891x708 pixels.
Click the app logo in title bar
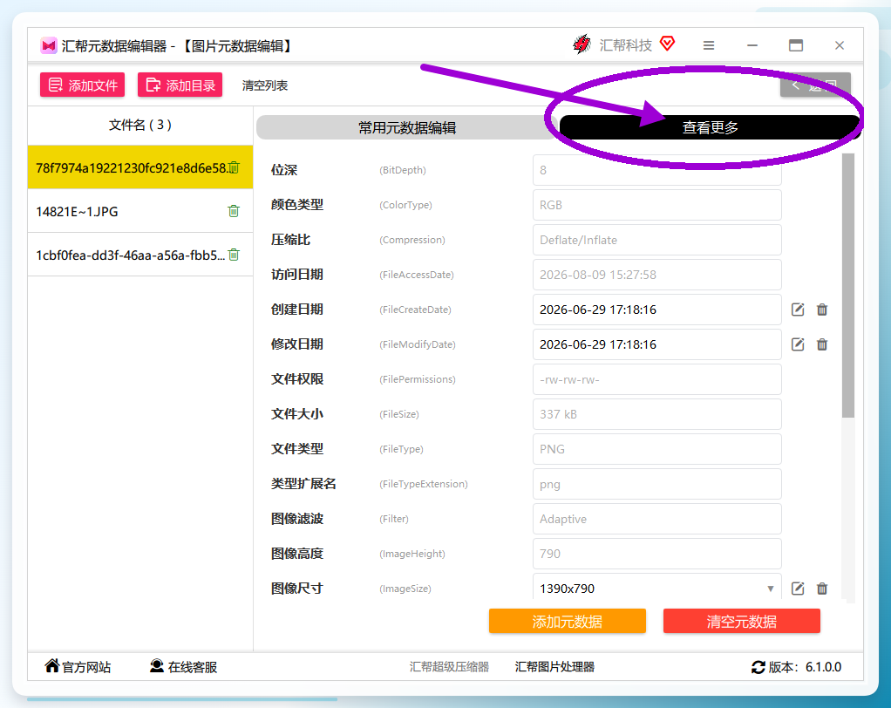(x=49, y=45)
